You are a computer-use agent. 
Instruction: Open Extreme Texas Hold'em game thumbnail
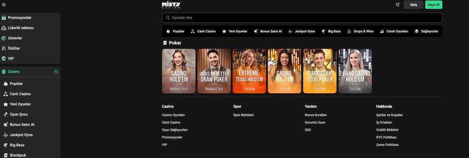(249, 71)
